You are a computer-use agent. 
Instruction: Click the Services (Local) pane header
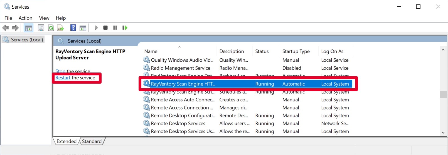coord(85,41)
